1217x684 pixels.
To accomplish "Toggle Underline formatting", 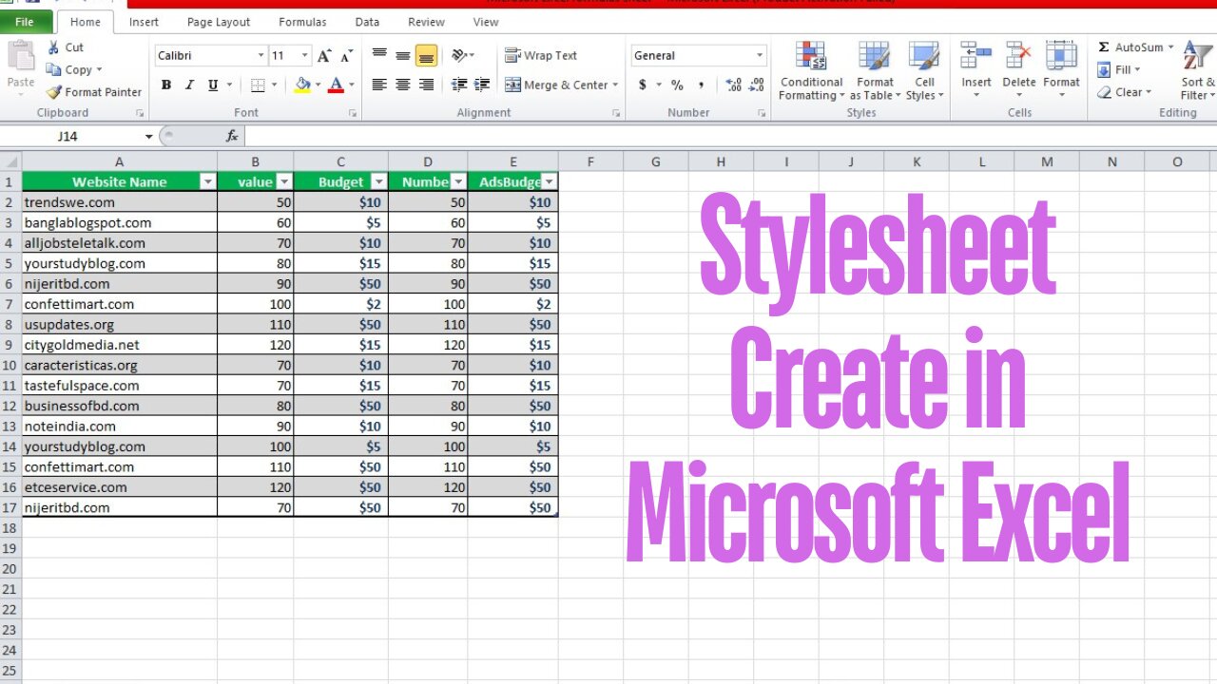I will click(212, 85).
